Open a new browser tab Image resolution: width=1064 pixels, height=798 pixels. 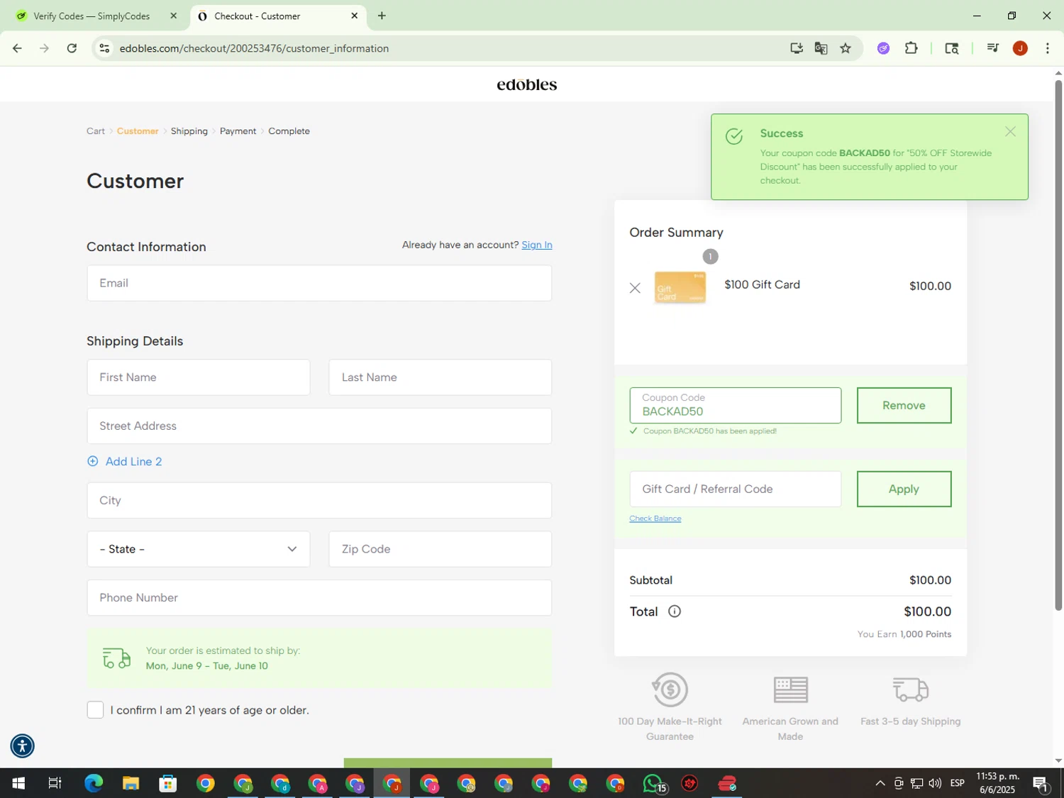coord(382,16)
